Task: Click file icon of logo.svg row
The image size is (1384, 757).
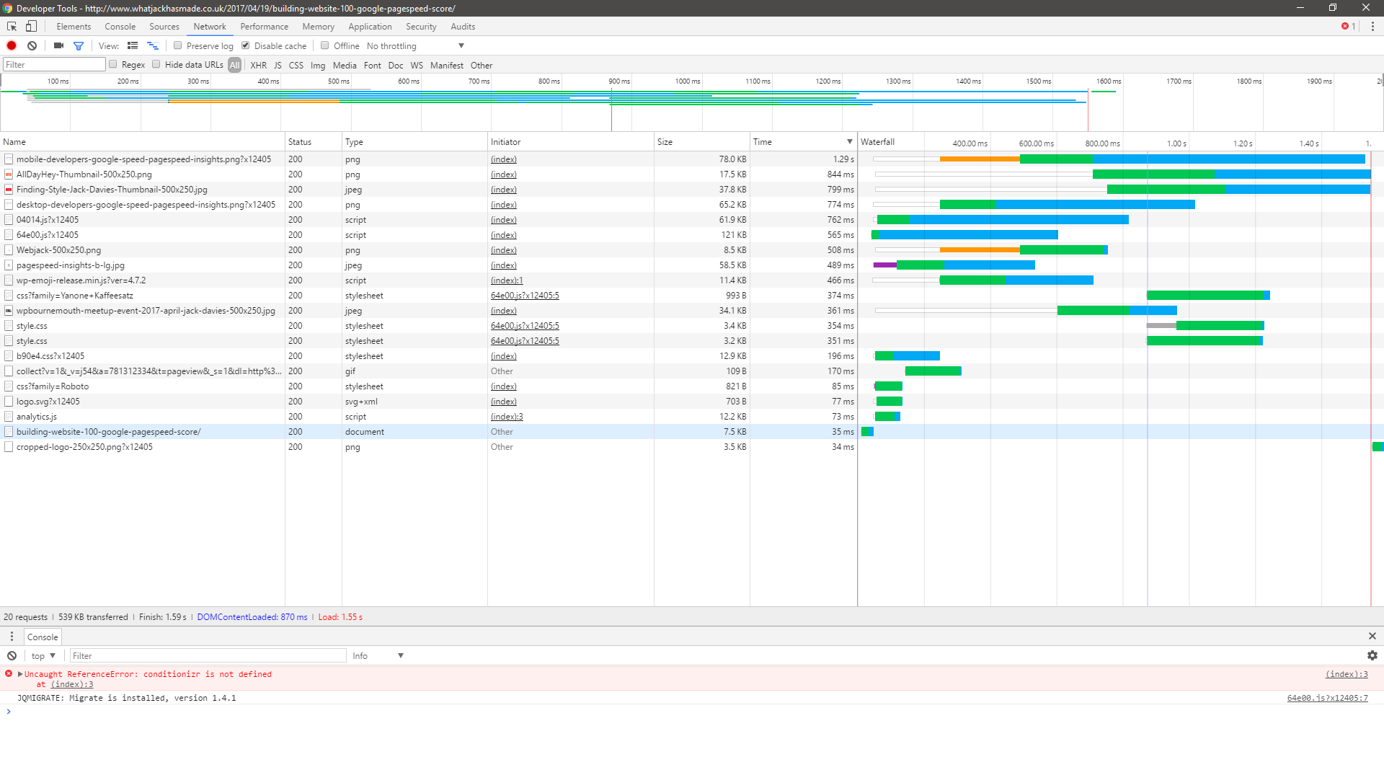Action: 9,402
